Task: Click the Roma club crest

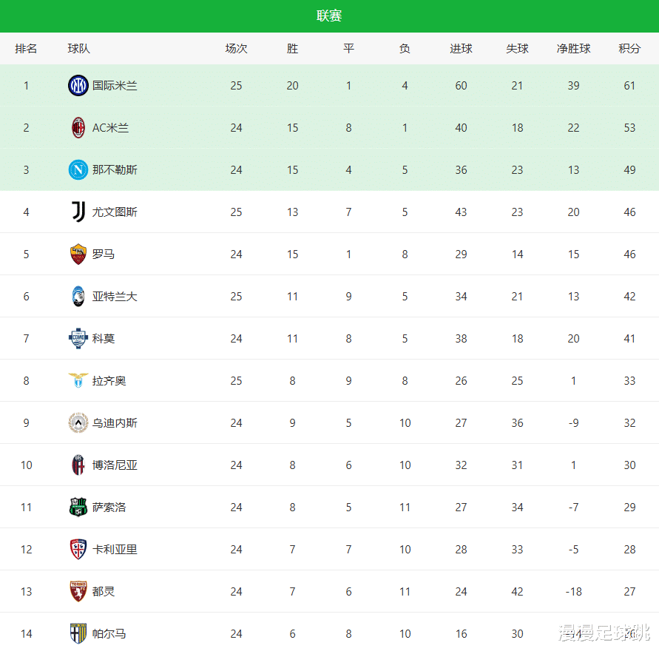Action: point(78,254)
